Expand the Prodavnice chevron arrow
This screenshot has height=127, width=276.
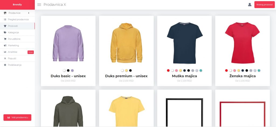tap(29, 13)
